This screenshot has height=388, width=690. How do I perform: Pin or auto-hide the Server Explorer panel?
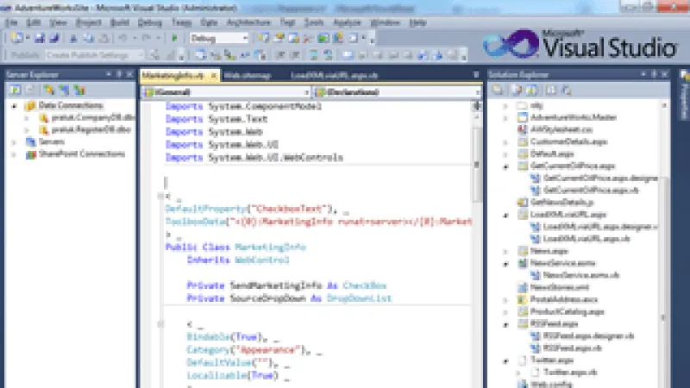coord(119,74)
